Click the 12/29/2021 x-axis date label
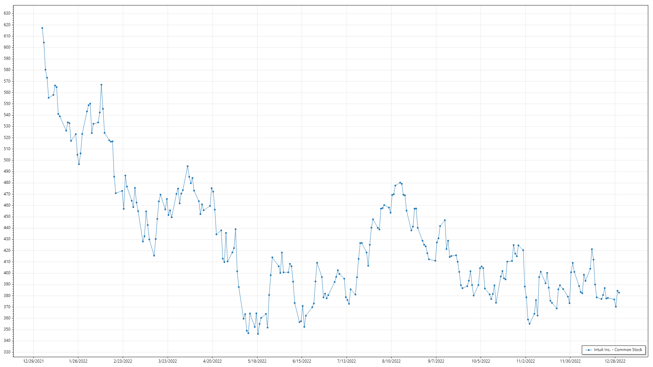 [33, 361]
